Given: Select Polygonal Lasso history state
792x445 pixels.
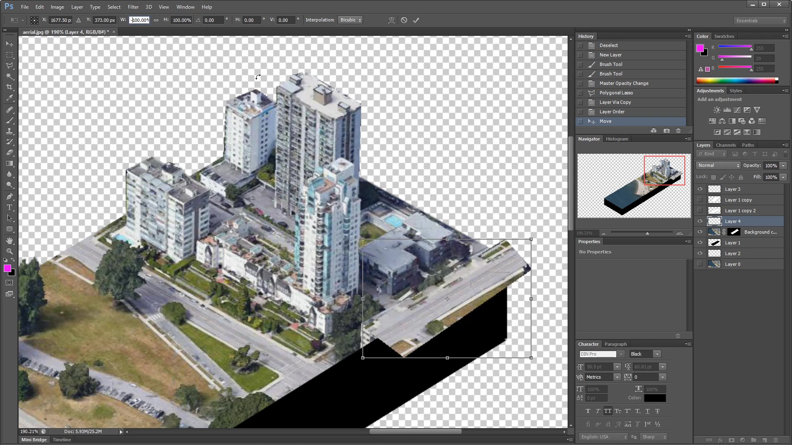Looking at the screenshot, I should pyautogui.click(x=631, y=93).
